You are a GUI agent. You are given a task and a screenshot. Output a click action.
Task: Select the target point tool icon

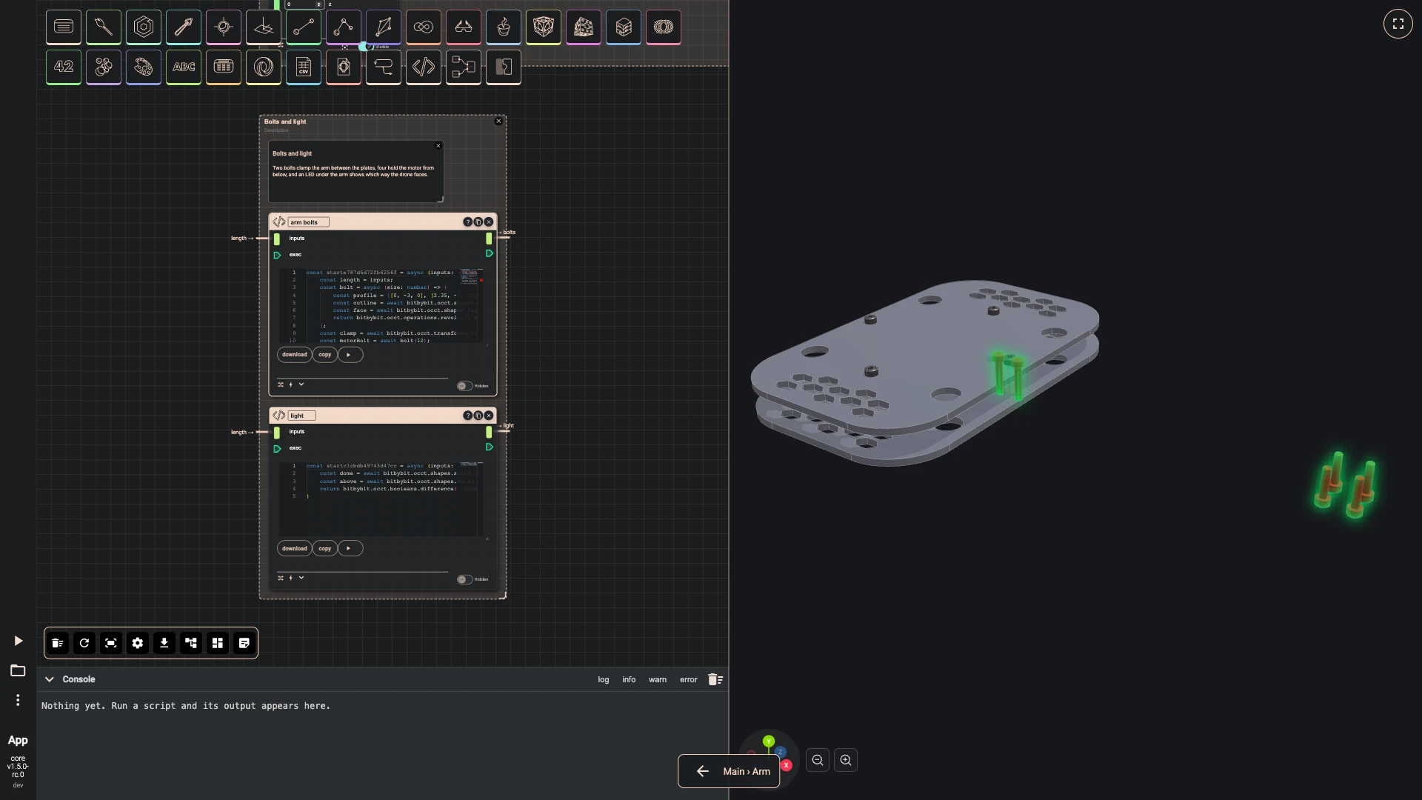click(224, 27)
